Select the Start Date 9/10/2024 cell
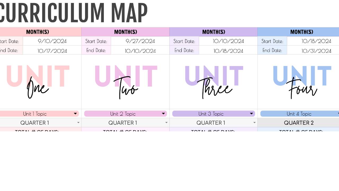The image size is (339, 191). point(52,41)
